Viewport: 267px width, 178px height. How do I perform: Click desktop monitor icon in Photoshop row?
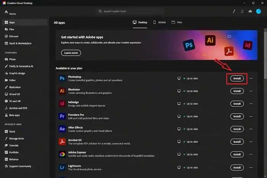pos(179,78)
